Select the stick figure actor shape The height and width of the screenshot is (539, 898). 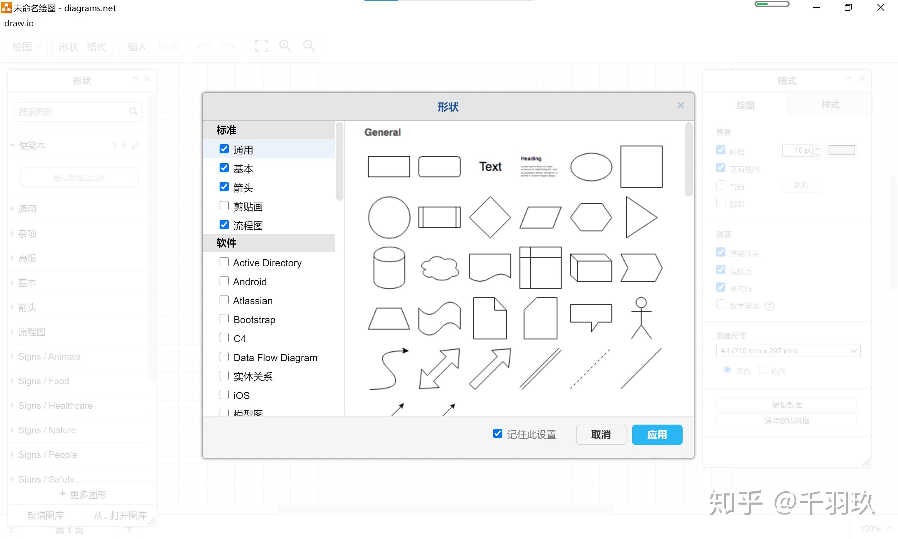(641, 318)
